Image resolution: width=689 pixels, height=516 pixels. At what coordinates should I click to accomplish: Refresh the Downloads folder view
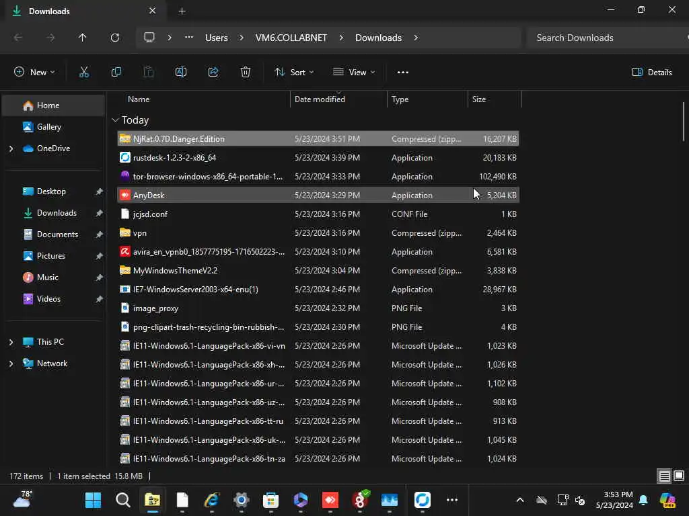[x=115, y=38]
